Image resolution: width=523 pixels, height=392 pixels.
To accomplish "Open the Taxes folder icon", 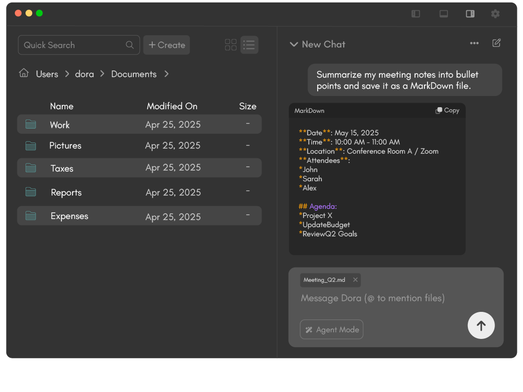I will [x=31, y=167].
